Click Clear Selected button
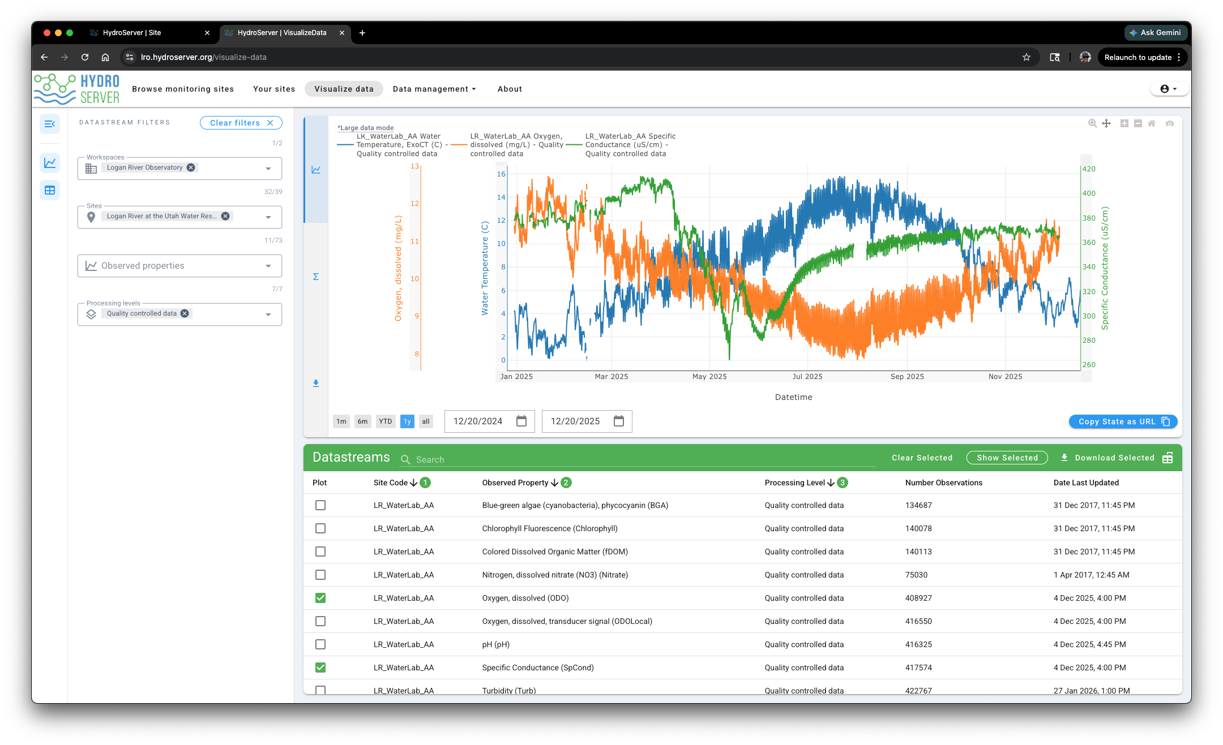This screenshot has height=745, width=1223. [x=922, y=458]
